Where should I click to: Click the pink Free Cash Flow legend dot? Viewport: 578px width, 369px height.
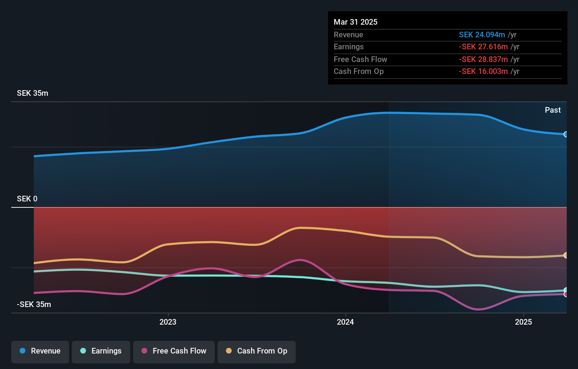point(144,351)
